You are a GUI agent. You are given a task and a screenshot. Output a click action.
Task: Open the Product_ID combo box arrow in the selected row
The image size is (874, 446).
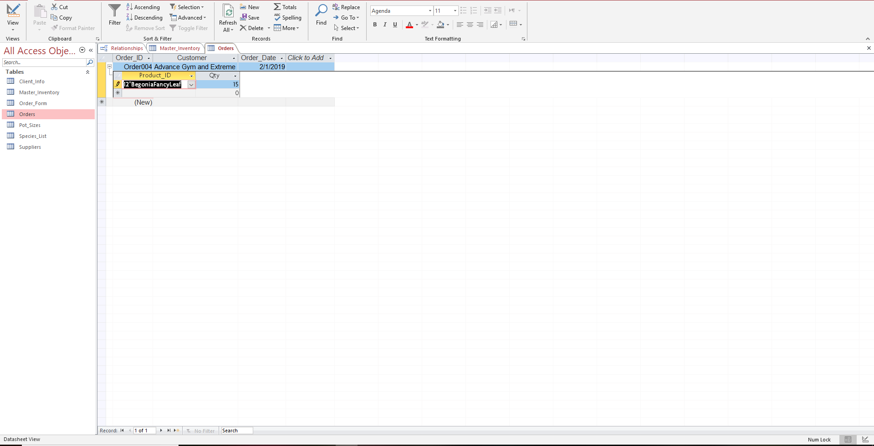[191, 85]
